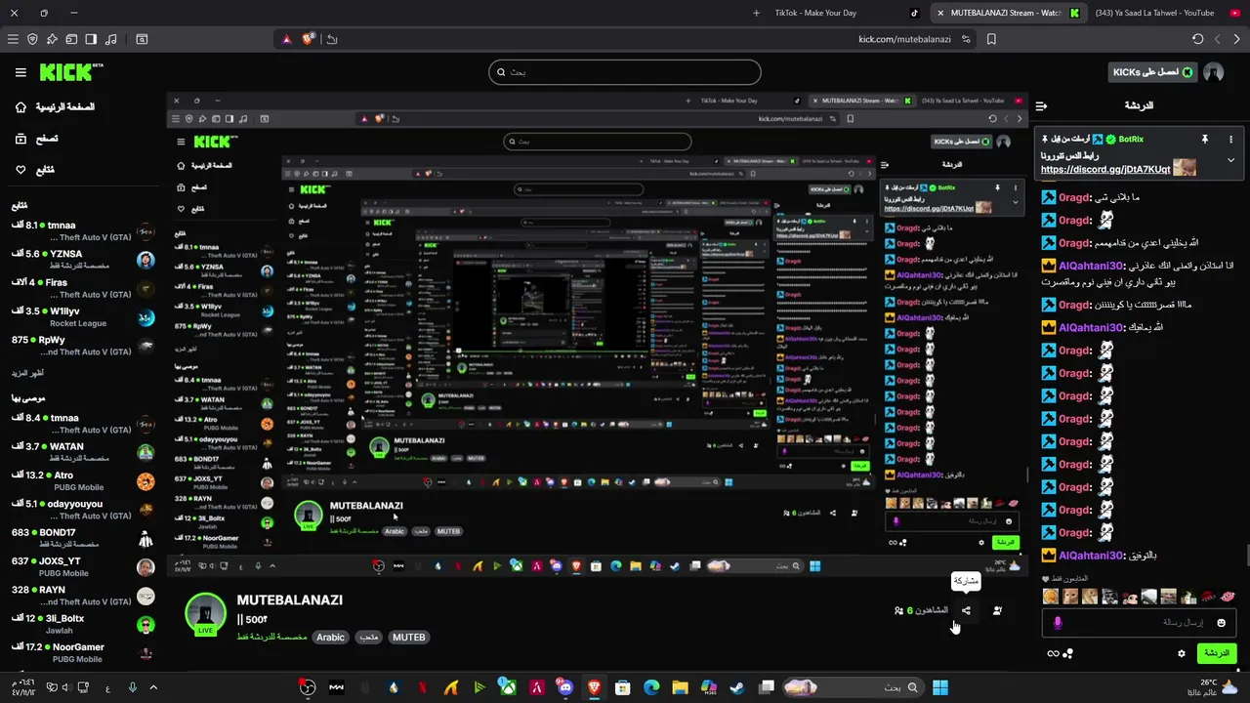
Task: Click the lips emote in emote row
Action: pyautogui.click(x=1229, y=597)
